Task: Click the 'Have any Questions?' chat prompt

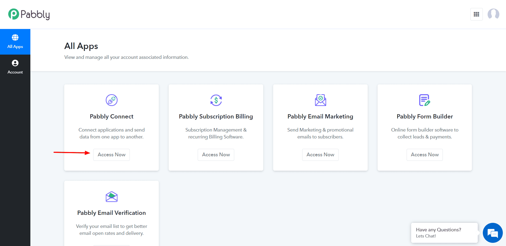Action: tap(444, 233)
